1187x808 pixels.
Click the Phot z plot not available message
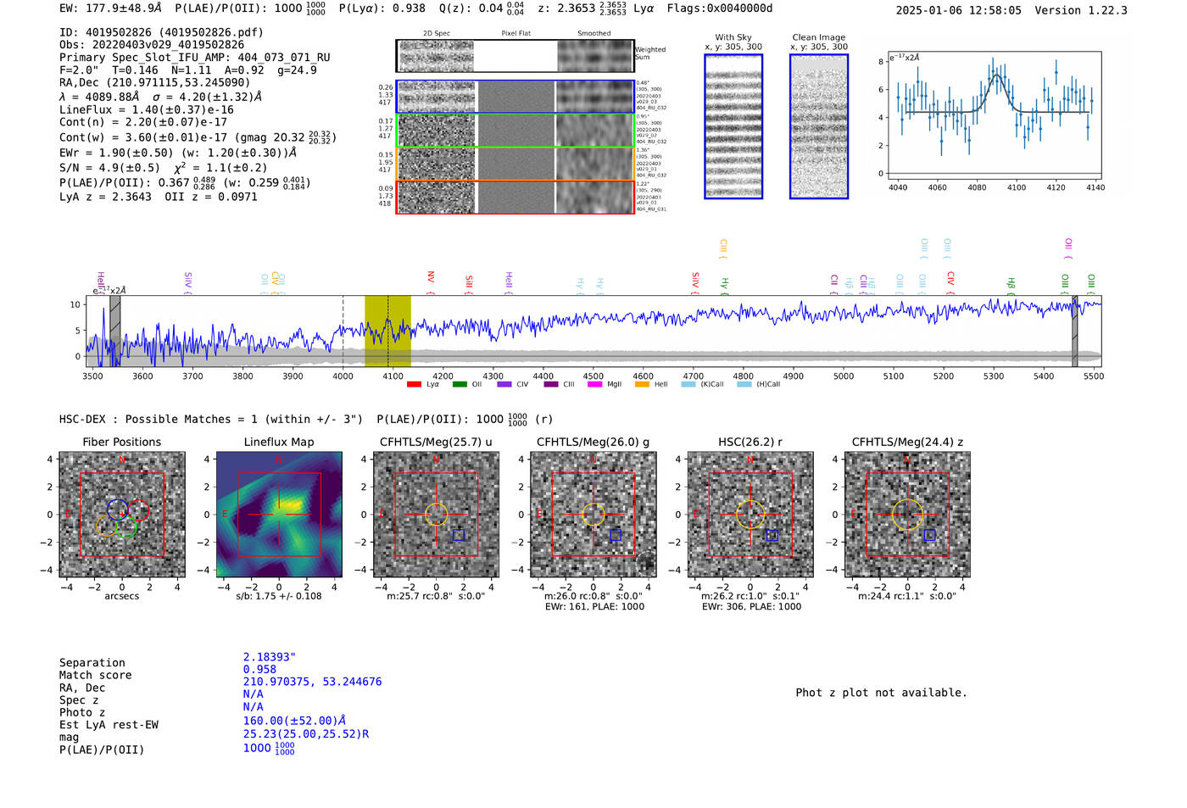coord(881,693)
